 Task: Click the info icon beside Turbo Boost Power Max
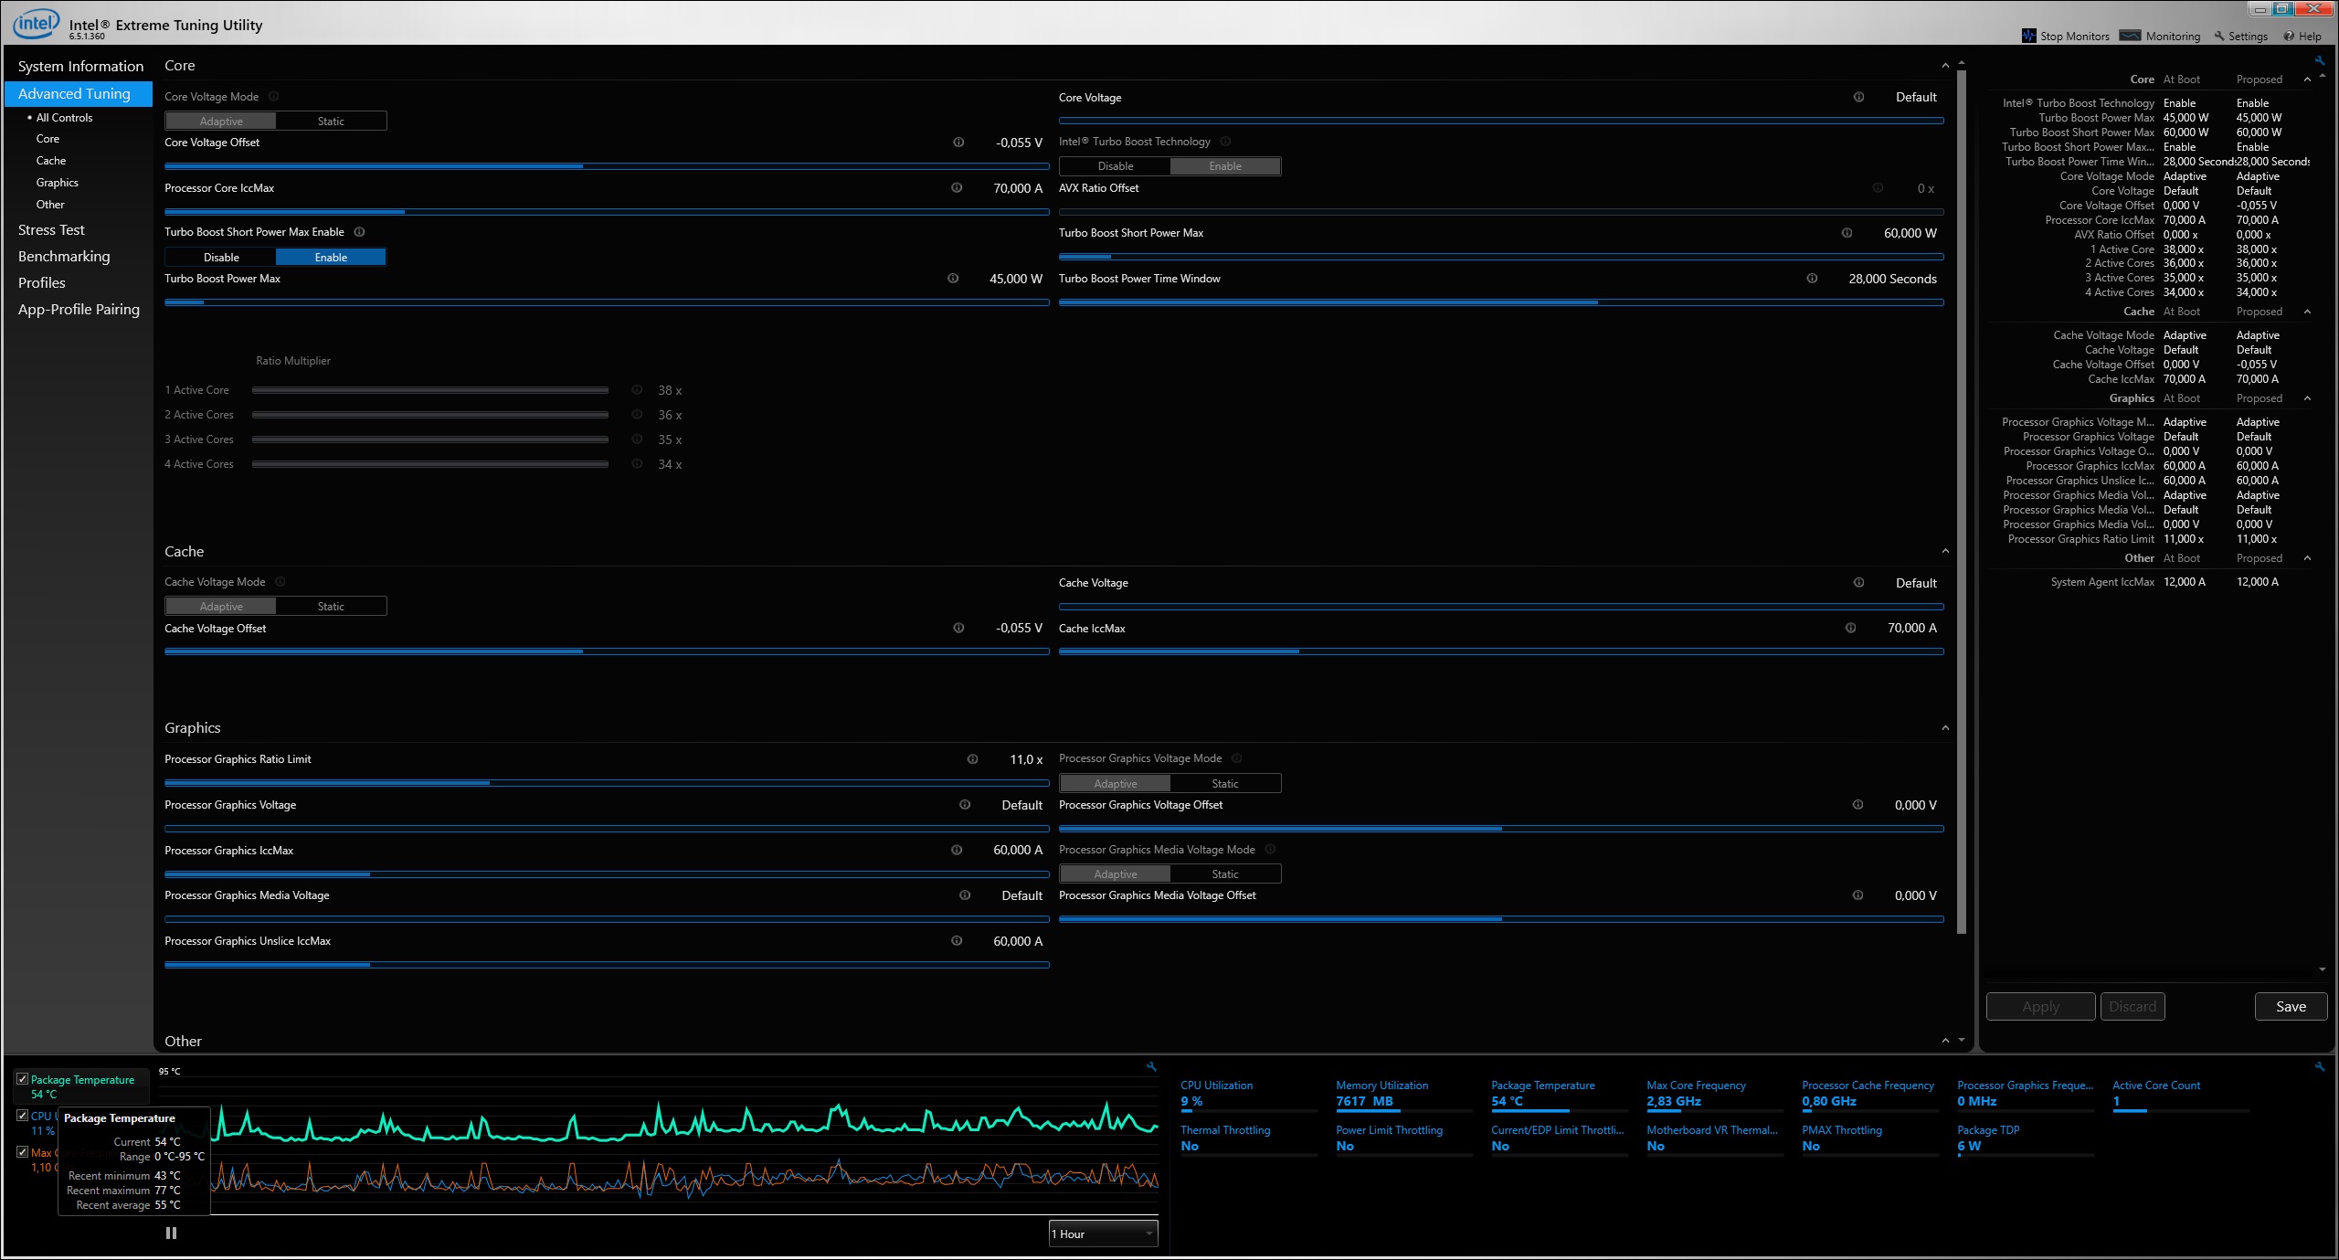point(953,279)
